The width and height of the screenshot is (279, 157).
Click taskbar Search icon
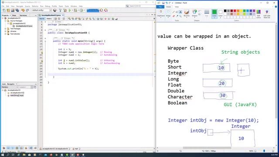click(8, 155)
